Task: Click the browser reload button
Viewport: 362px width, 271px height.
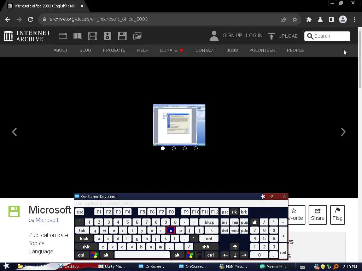Action: click(x=30, y=19)
